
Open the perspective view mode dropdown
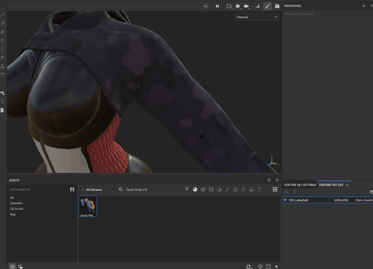coord(229,6)
